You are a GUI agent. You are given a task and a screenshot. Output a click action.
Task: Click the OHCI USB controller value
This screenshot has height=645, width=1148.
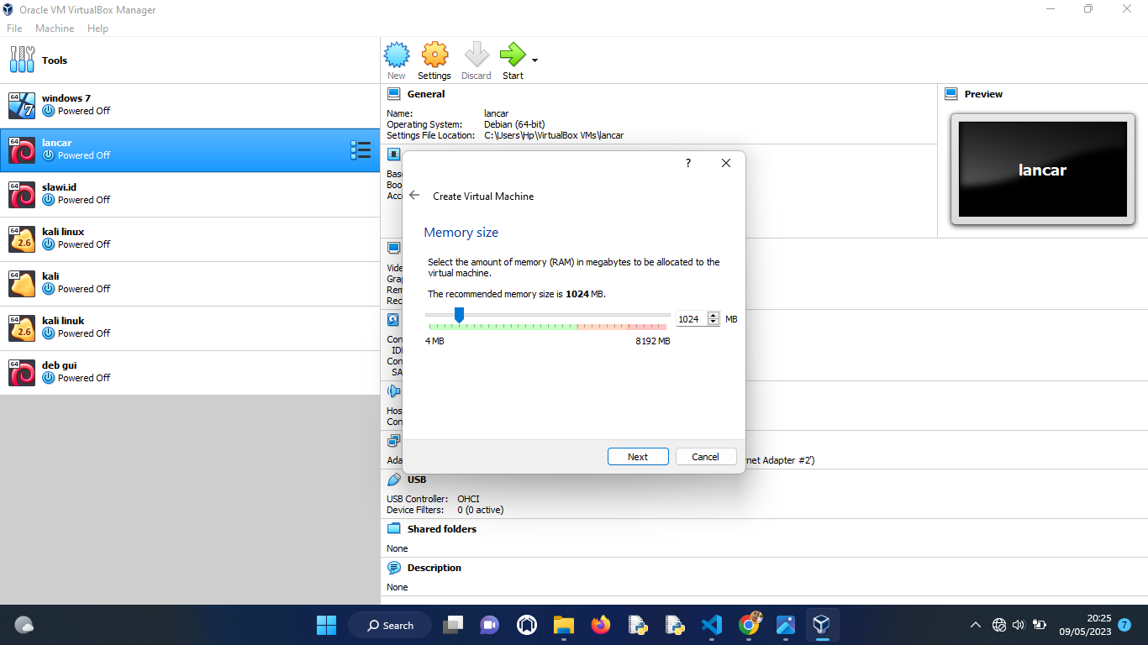tap(468, 499)
